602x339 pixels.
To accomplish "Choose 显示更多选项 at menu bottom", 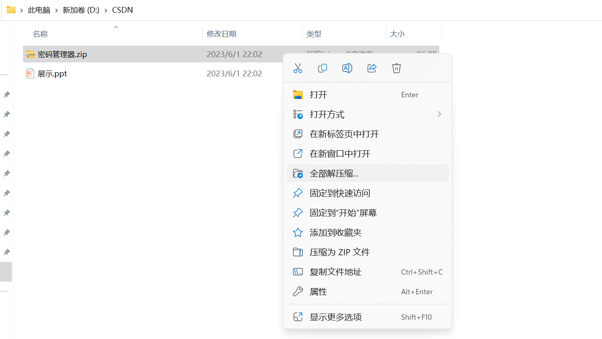I will point(368,317).
